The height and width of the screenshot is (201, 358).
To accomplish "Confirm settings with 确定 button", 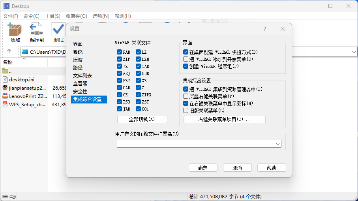I will 203,168.
